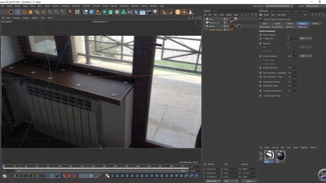Select the Move tool
This screenshot has width=326, height=183.
click(18, 12)
